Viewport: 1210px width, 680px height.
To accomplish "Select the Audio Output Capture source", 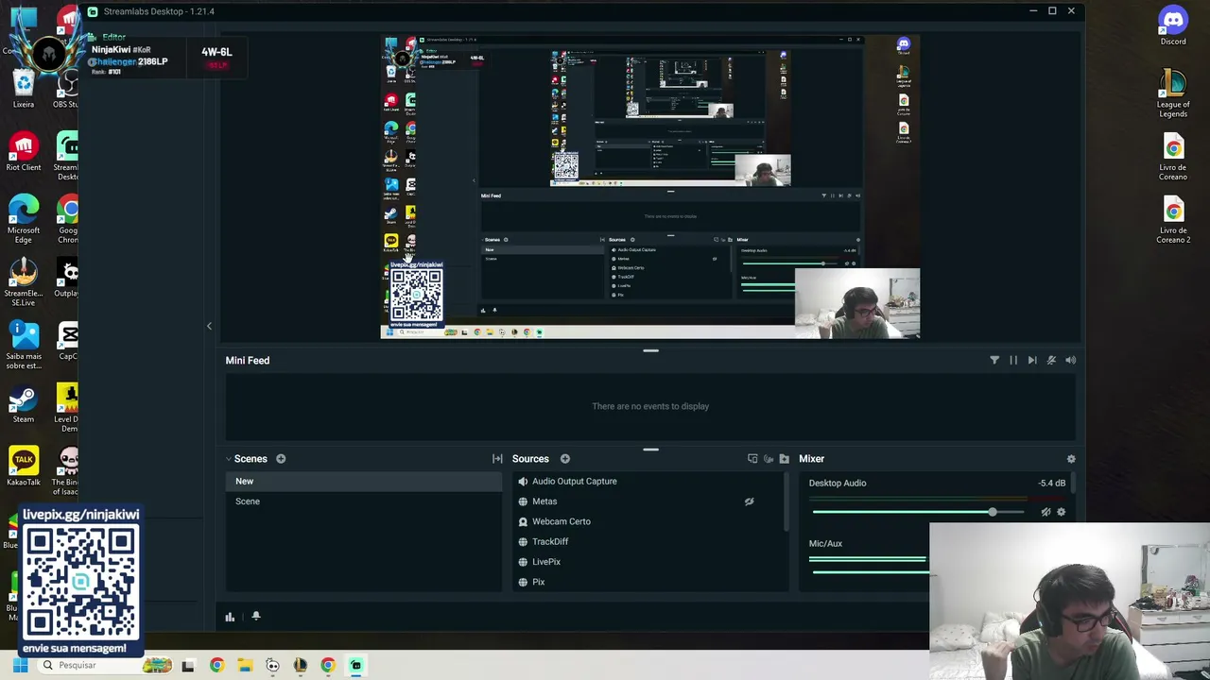I will [x=648, y=482].
